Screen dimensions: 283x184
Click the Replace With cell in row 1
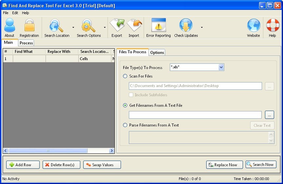(62, 58)
